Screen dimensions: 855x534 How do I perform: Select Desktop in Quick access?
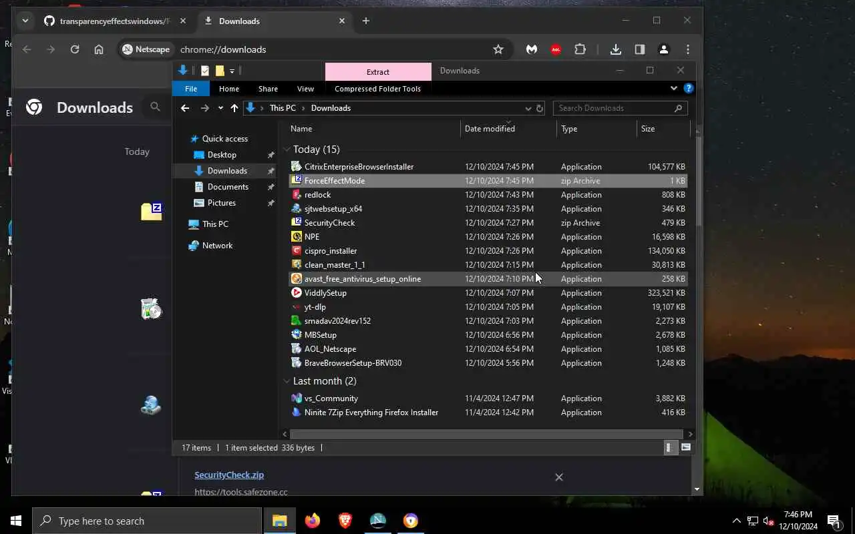coord(222,155)
